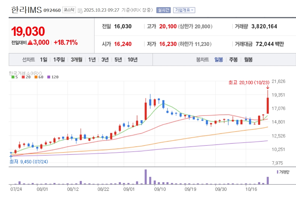The image size is (296, 200).
Task: Select 일봉 daily candle chart
Action: [x=219, y=59]
